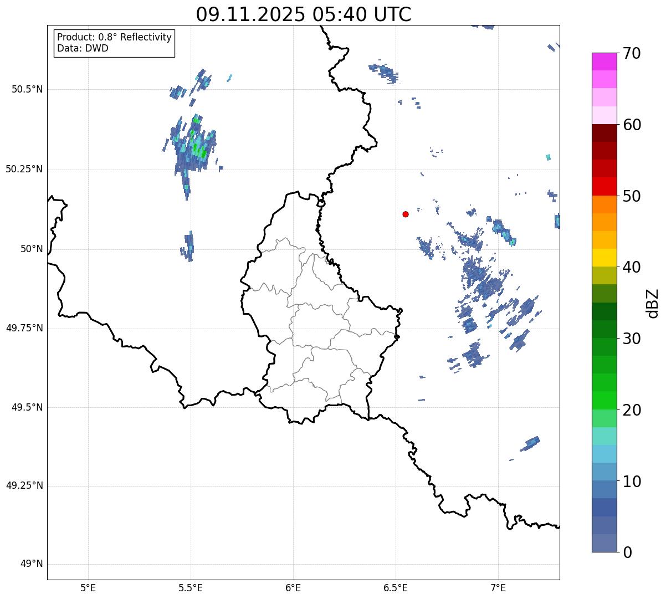Pick the dark maroon swatch below 60 dBZ

(604, 133)
